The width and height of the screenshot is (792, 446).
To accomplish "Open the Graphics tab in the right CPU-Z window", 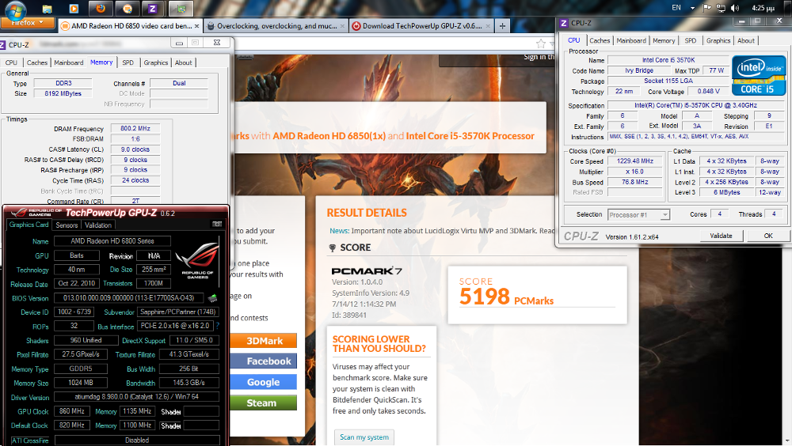I will (718, 40).
